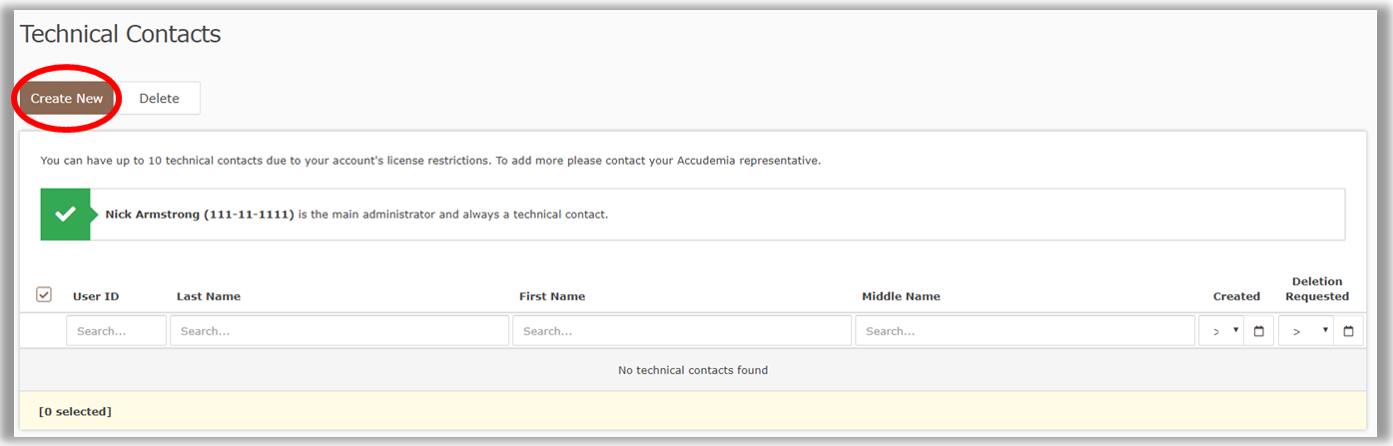This screenshot has height=446, width=1393.
Task: Expand the Deletion Requested operator dropdown
Action: pyautogui.click(x=1305, y=331)
